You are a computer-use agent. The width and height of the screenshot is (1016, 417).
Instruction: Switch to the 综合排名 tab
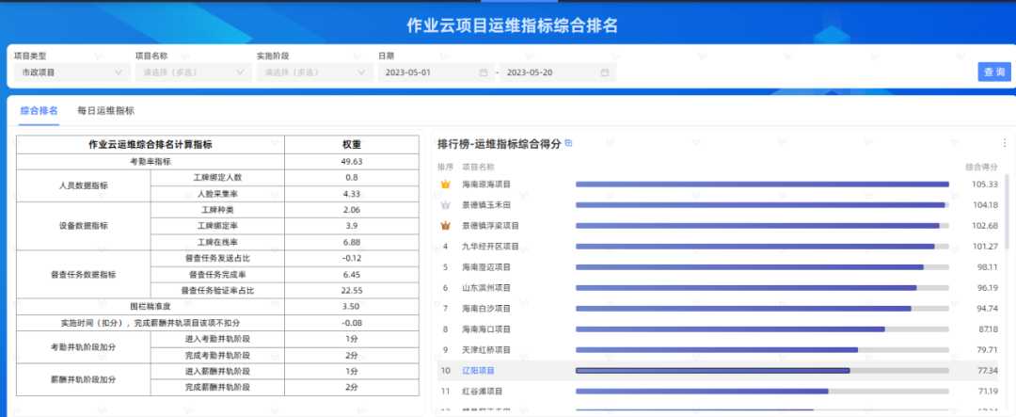pyautogui.click(x=40, y=111)
